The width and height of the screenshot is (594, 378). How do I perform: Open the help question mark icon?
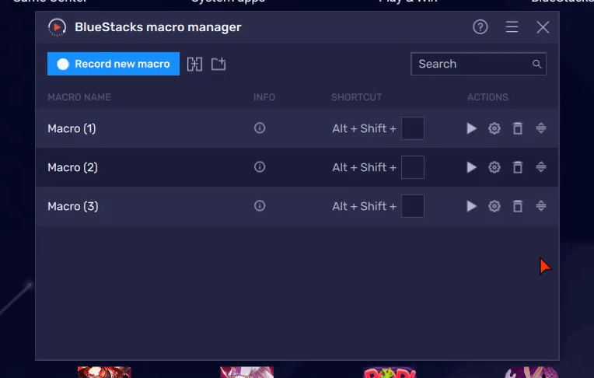480,27
